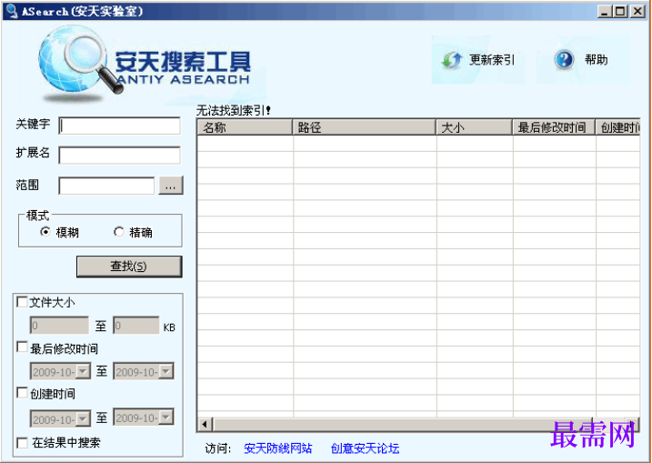Sort by the Path (路径) column header
This screenshot has width=652, height=463.
point(365,127)
